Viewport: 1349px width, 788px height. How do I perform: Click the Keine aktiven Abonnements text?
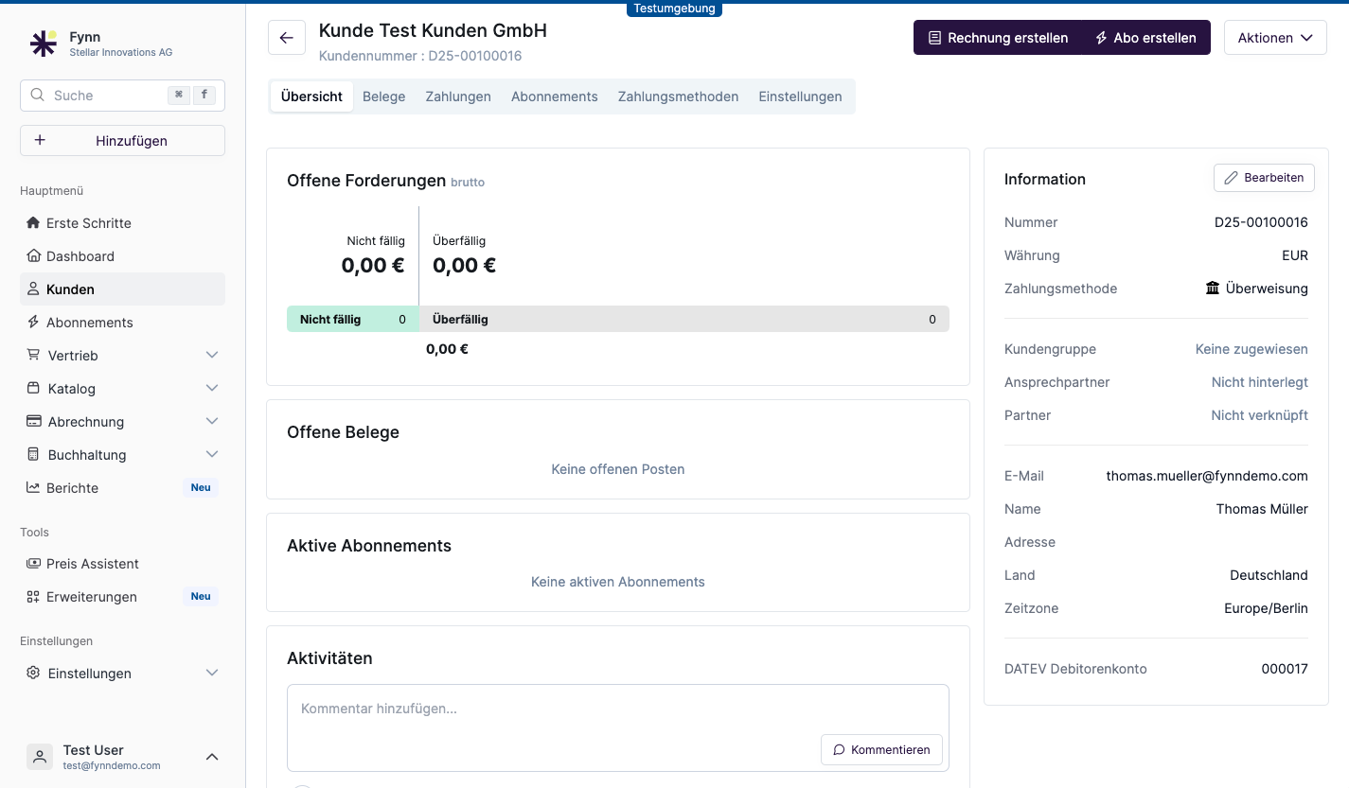point(618,582)
